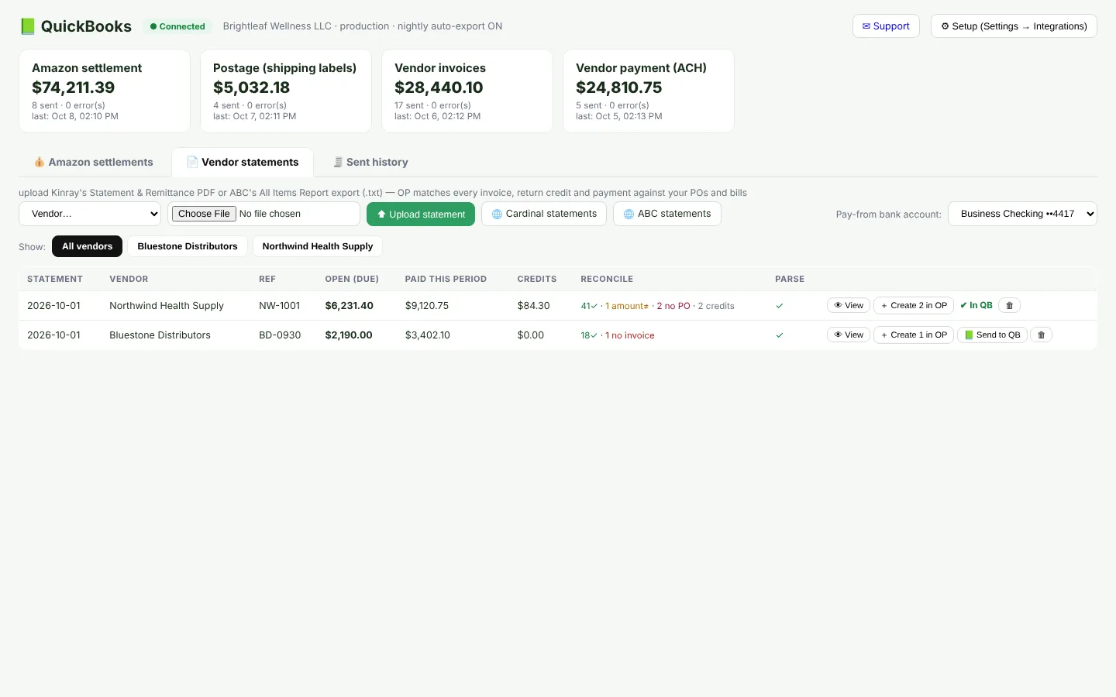Click Create 1 in OP
Screen dimensions: 1116x697
pos(914,335)
